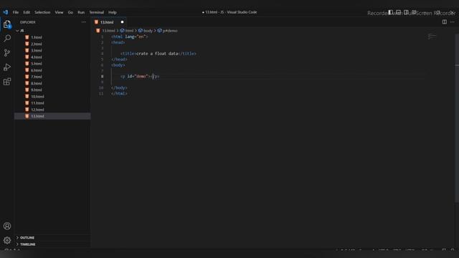Open the File menu
Viewport: 459px width, 258px height.
pos(16,12)
